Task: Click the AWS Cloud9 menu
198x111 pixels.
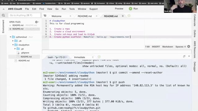Action: (15, 9)
